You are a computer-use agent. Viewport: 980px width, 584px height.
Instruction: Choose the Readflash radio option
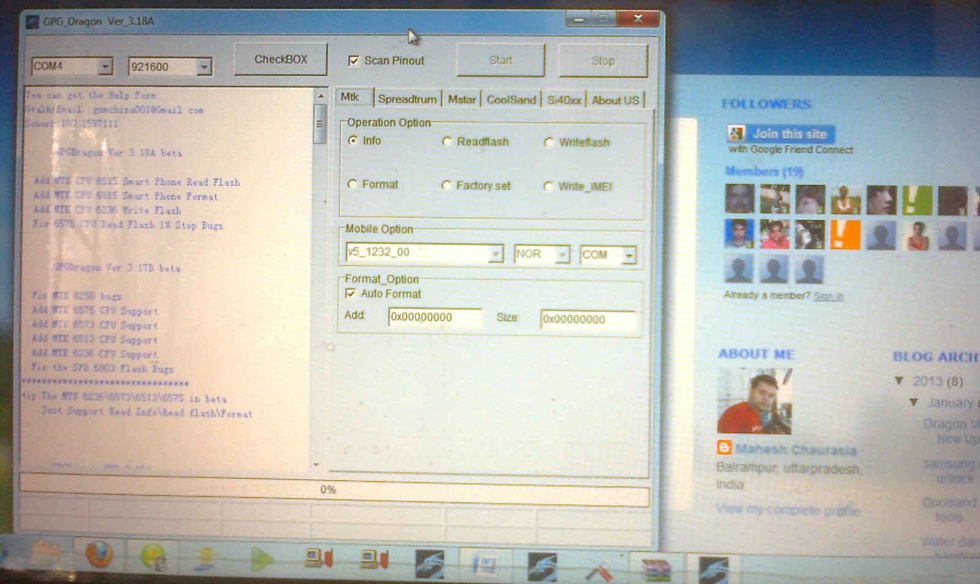point(447,142)
